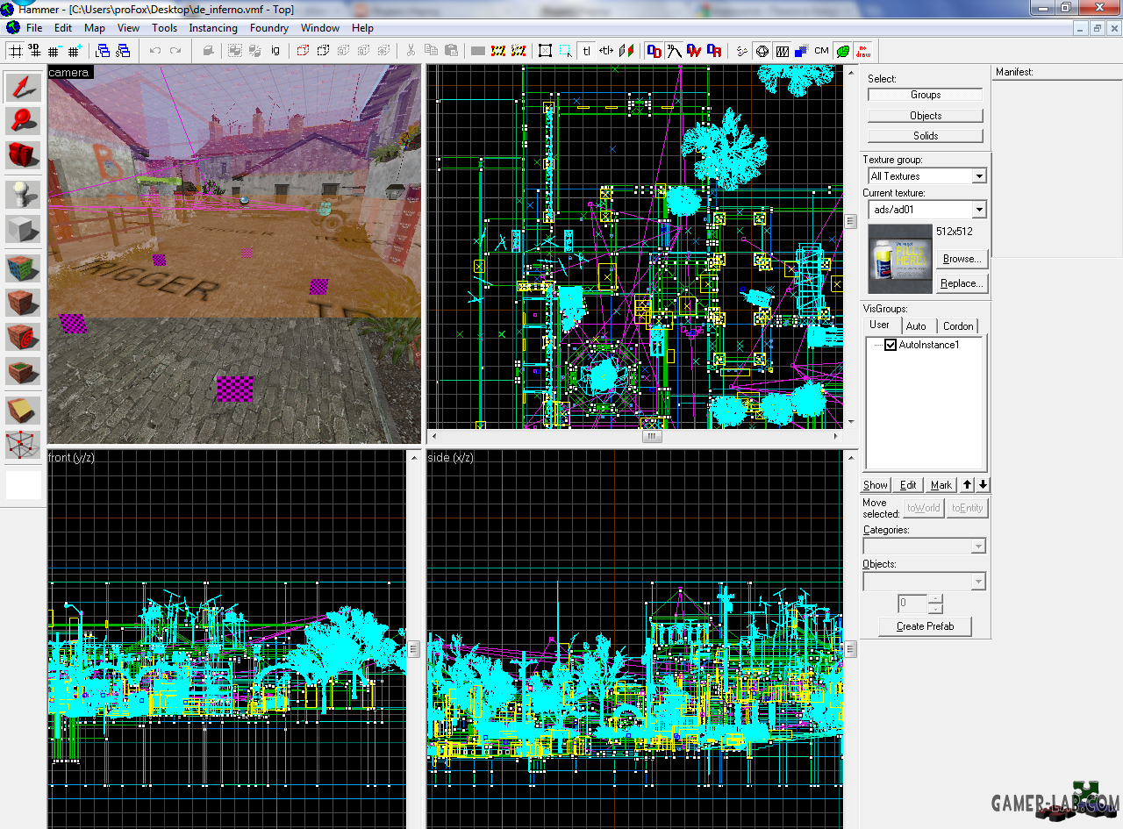1123x829 pixels.
Task: Click the gray Cordon rectangle icon
Action: (x=478, y=51)
